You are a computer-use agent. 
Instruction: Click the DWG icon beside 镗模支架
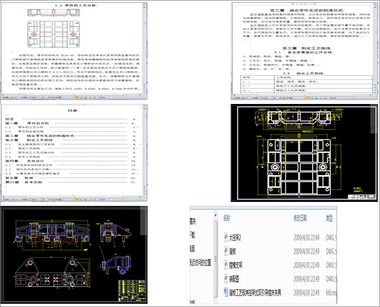[x=226, y=265]
